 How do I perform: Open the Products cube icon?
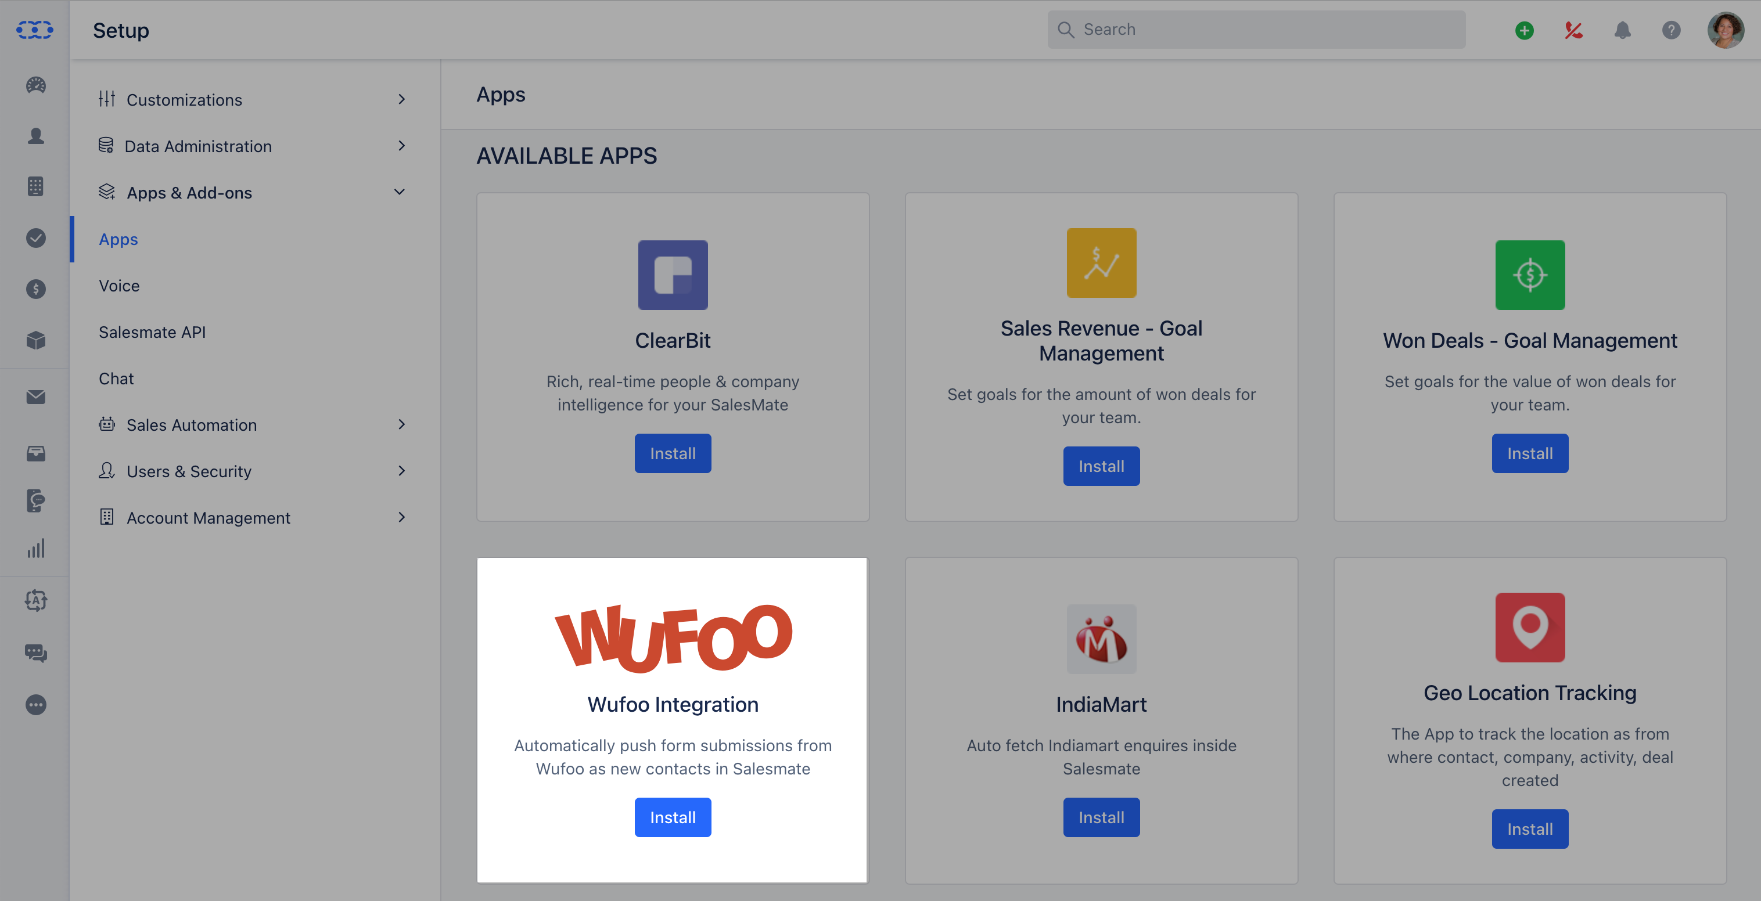35,341
